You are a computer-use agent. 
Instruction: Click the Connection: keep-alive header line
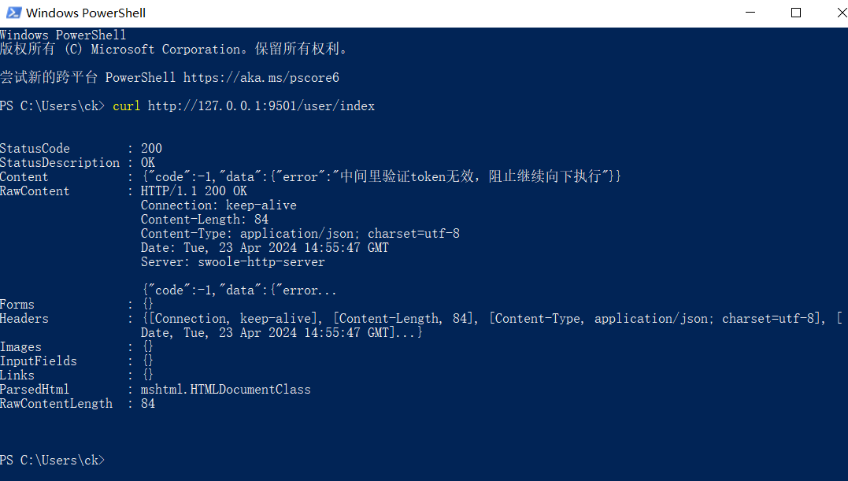pyautogui.click(x=218, y=205)
